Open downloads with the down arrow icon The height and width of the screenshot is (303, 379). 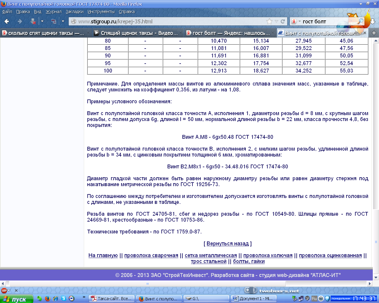(x=372, y=22)
